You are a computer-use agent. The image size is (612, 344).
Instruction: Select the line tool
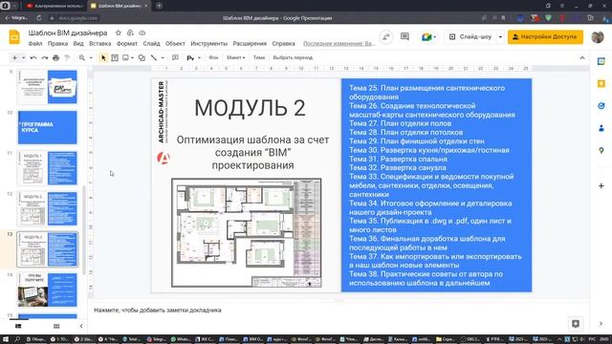(x=154, y=57)
